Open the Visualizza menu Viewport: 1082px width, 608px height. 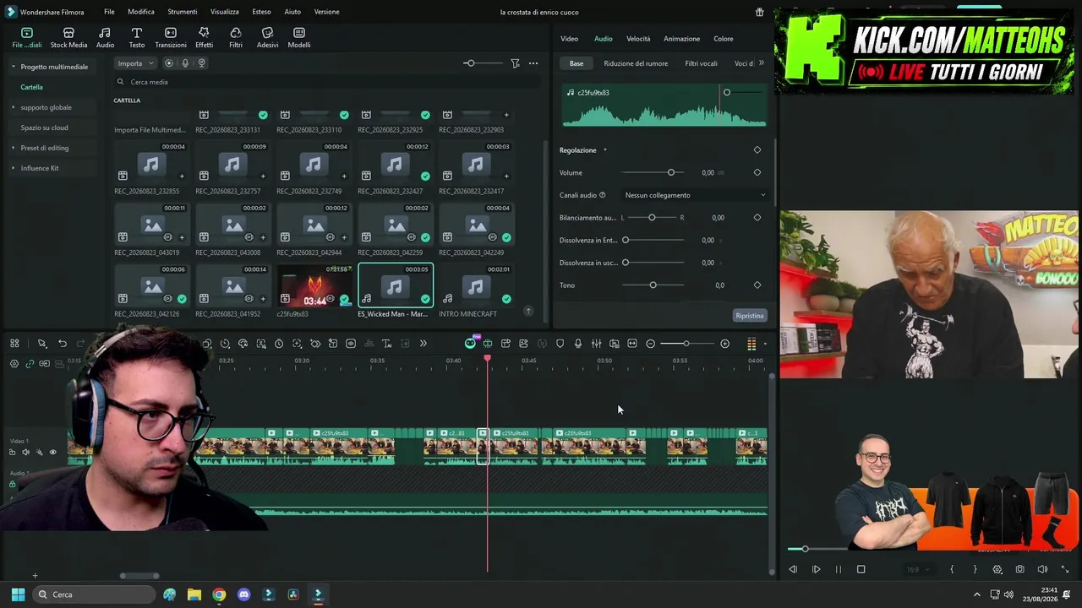(x=225, y=12)
